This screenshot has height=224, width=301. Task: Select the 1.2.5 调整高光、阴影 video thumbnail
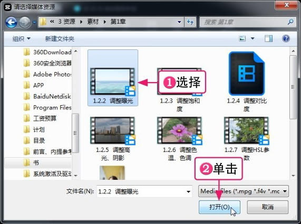(113, 130)
